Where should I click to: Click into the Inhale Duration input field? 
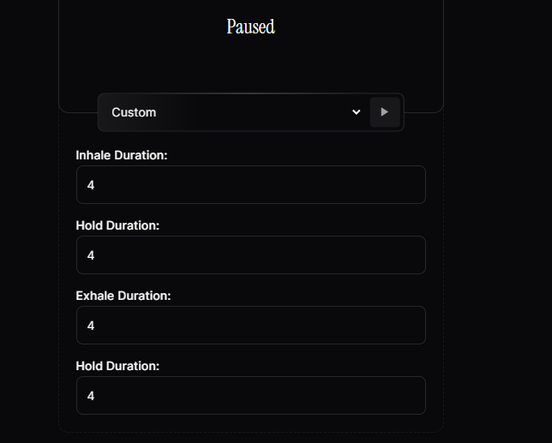click(x=250, y=185)
